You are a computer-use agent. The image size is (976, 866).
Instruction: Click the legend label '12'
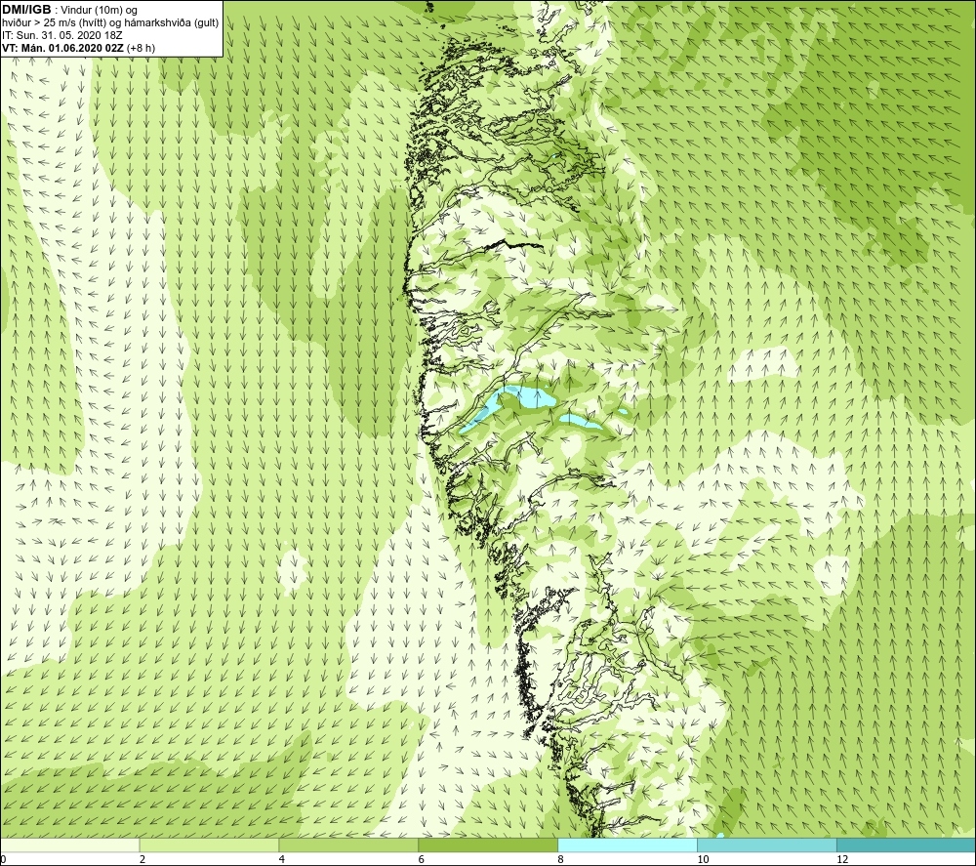click(842, 859)
